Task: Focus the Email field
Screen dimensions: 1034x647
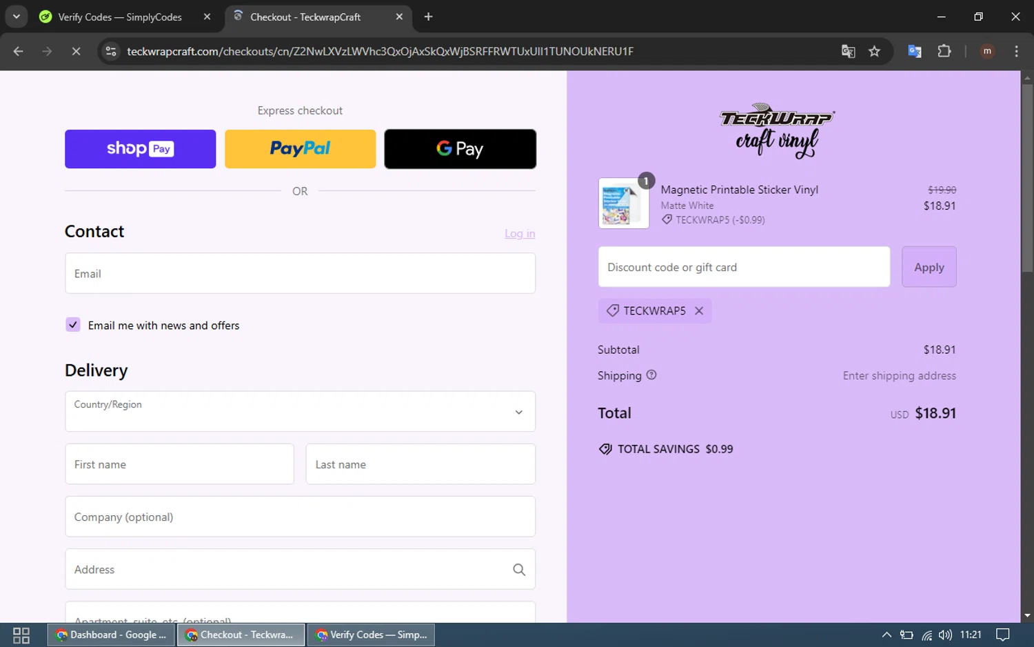Action: pos(300,273)
